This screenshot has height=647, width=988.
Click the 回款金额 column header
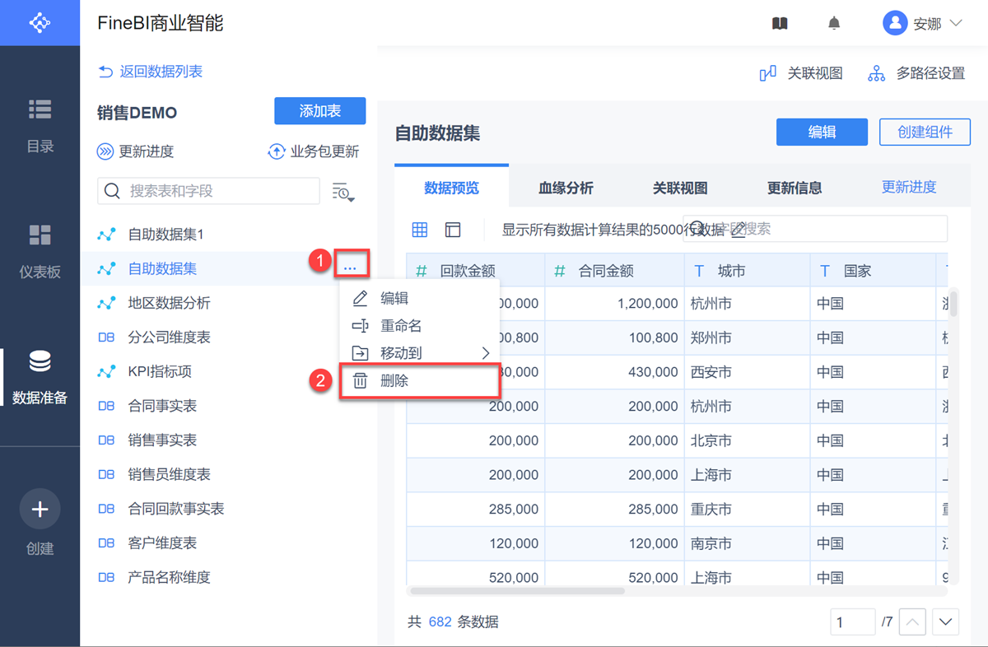coord(475,270)
